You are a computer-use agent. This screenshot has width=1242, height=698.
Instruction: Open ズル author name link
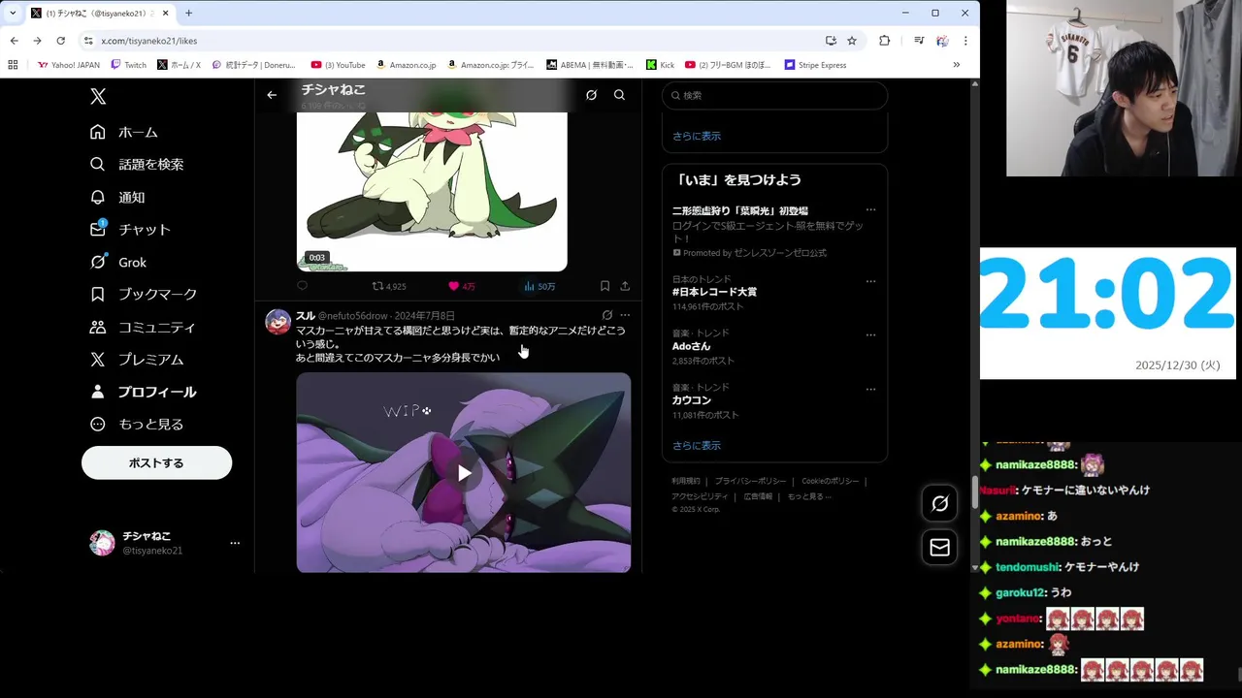click(305, 315)
